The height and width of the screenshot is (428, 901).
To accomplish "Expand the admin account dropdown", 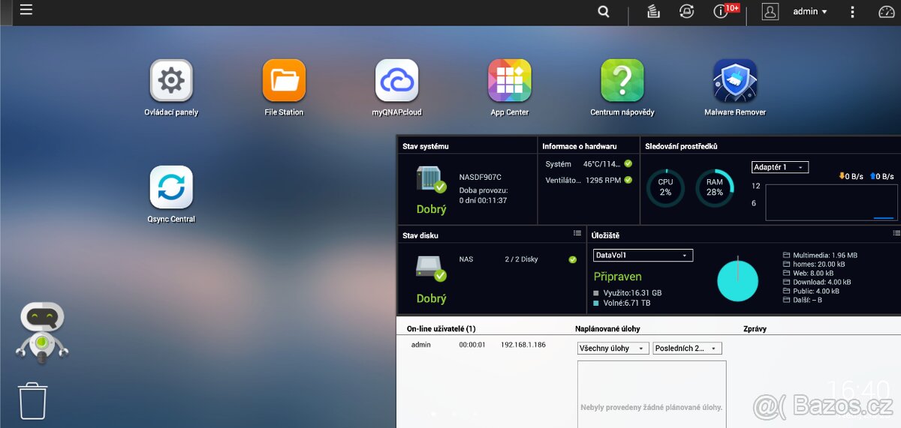I will tap(810, 11).
